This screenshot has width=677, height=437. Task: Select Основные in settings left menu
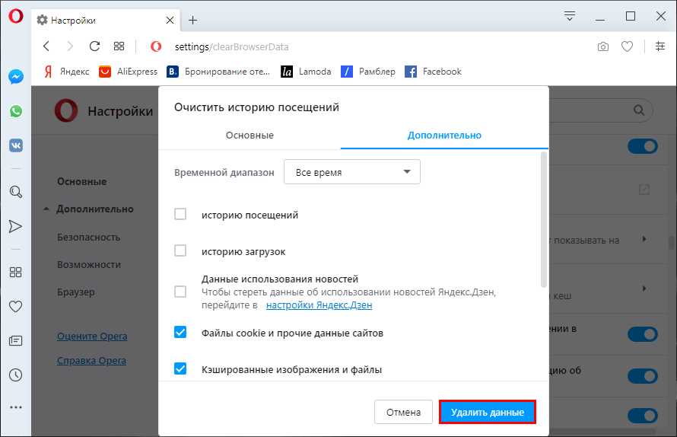tap(82, 181)
